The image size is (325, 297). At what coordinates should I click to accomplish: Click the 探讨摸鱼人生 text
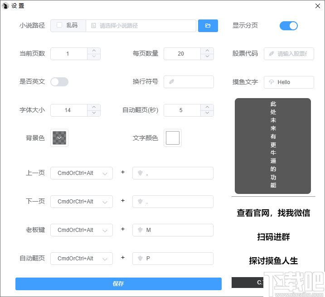tap(273, 261)
